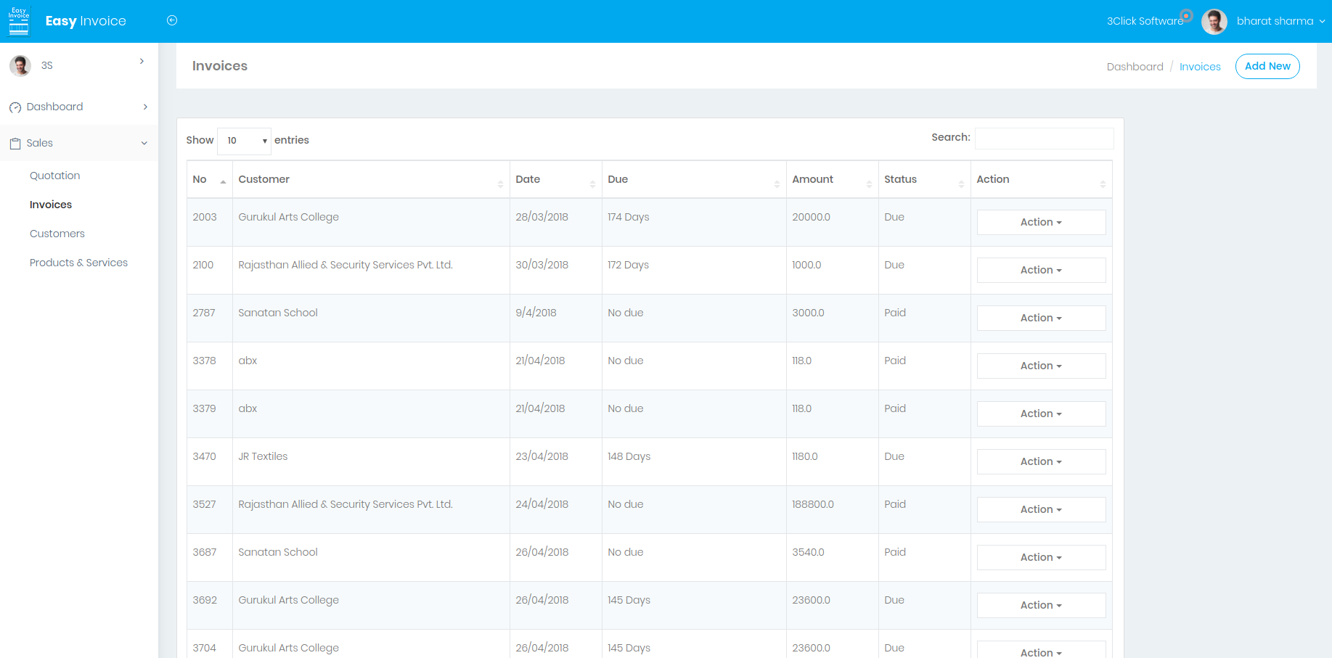Click inside the Search field
Image resolution: width=1332 pixels, height=658 pixels.
click(1044, 138)
